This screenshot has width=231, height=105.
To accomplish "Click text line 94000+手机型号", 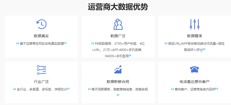I will 117,56.
